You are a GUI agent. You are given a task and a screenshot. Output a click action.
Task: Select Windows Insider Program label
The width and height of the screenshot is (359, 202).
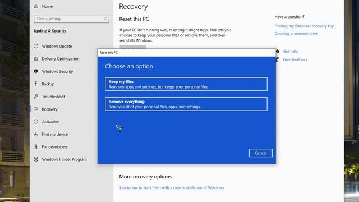65,159
